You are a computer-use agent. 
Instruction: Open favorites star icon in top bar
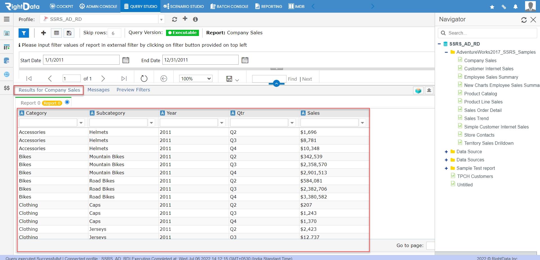point(492,7)
